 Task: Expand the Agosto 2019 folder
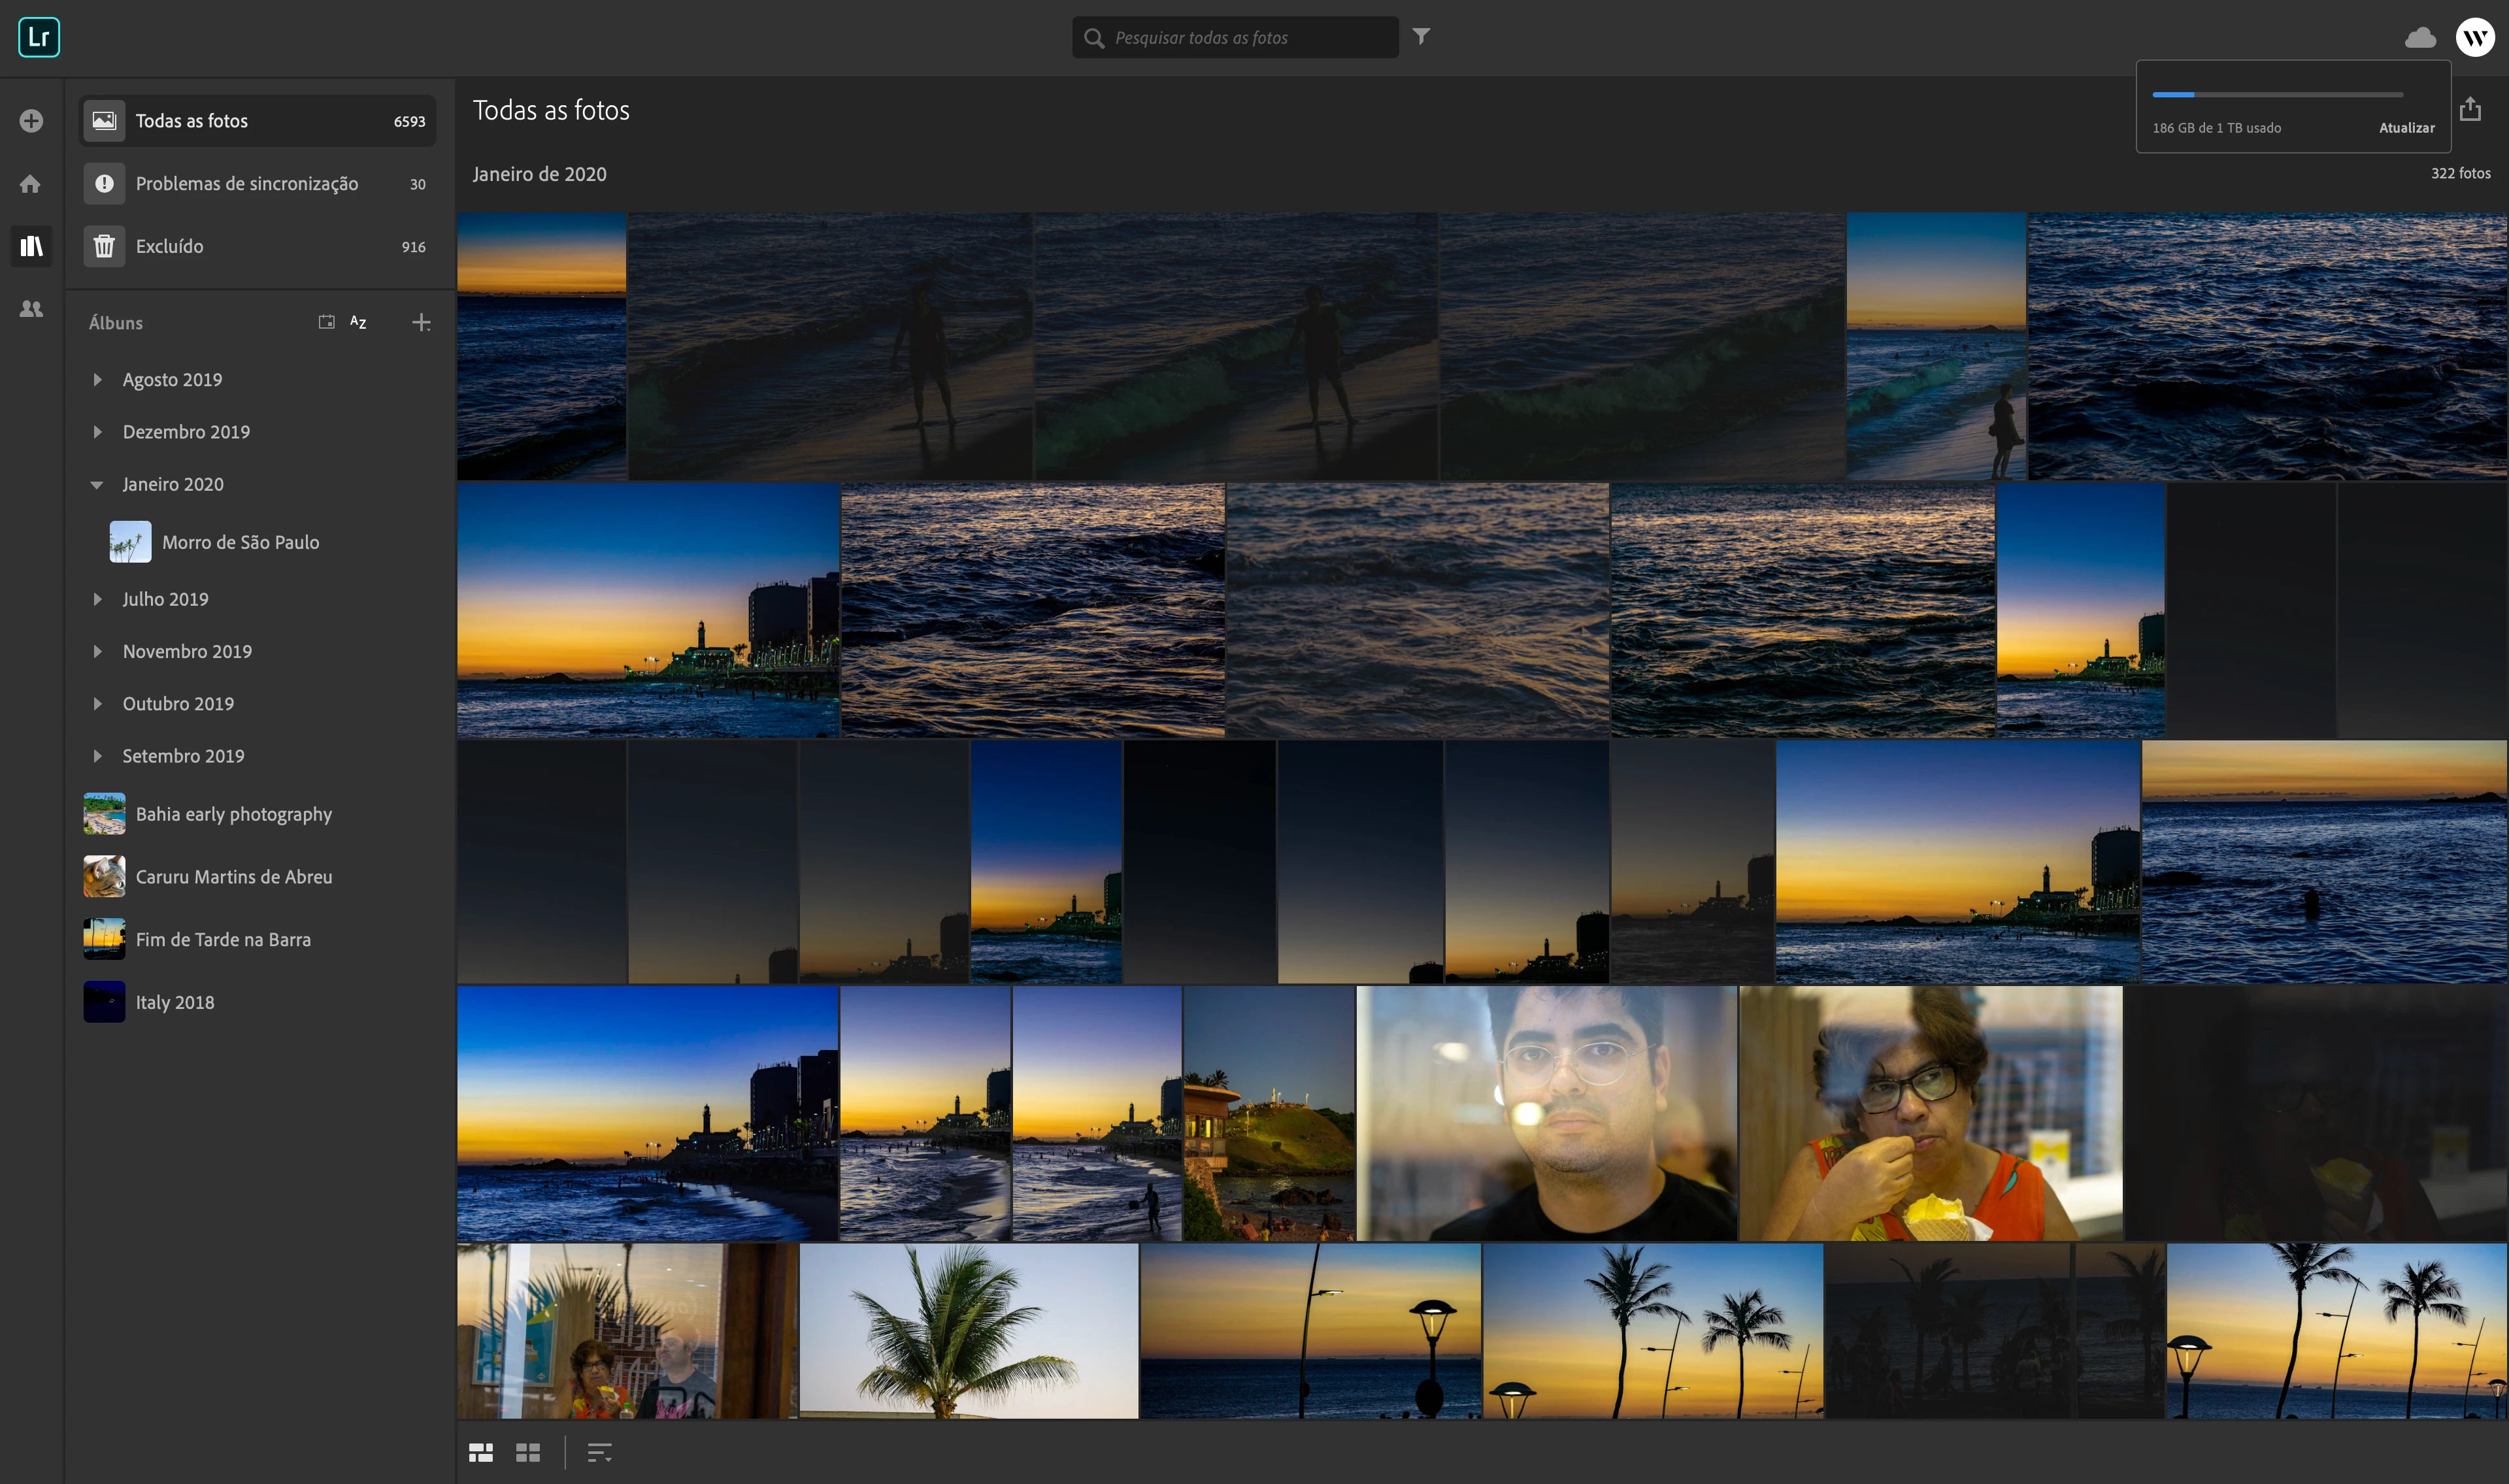[97, 380]
